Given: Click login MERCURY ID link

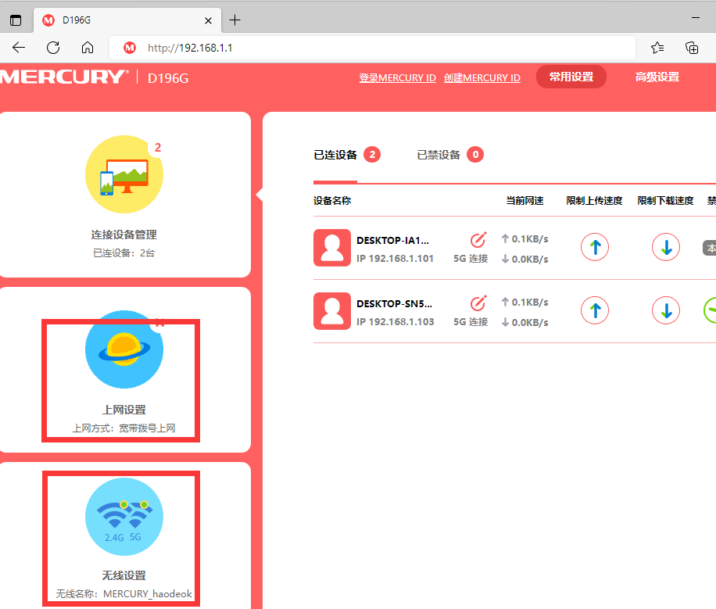Looking at the screenshot, I should click(398, 77).
